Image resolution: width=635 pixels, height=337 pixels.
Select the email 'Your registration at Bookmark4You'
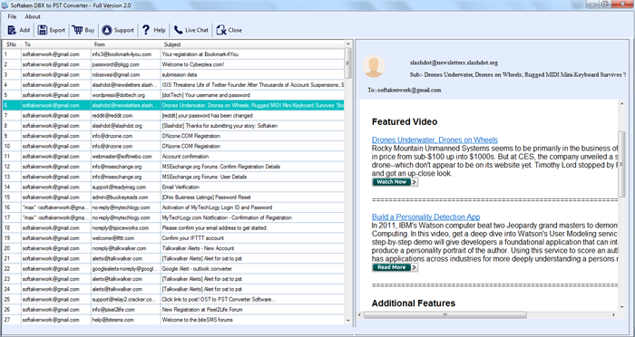[x=173, y=54]
